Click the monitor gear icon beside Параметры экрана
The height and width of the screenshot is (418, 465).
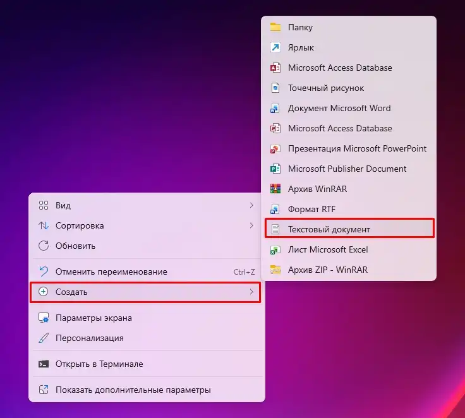[44, 318]
